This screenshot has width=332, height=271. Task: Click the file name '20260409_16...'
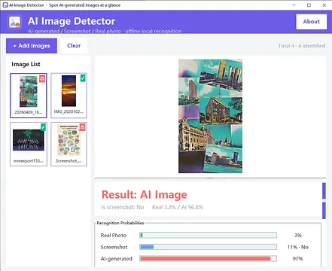[x=29, y=112]
